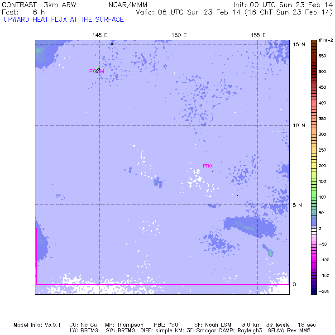Click the "Valid: 06 UTC Sun 23 Feb 14" line
Viewport: 335px width, 335px height.
coord(188,12)
